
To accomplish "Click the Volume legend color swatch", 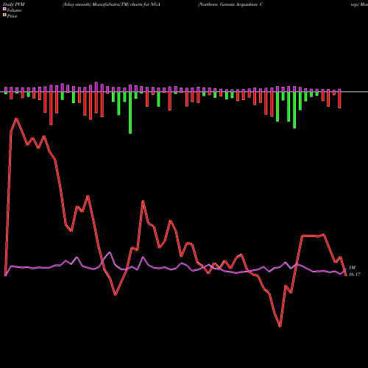I will tap(4, 9).
